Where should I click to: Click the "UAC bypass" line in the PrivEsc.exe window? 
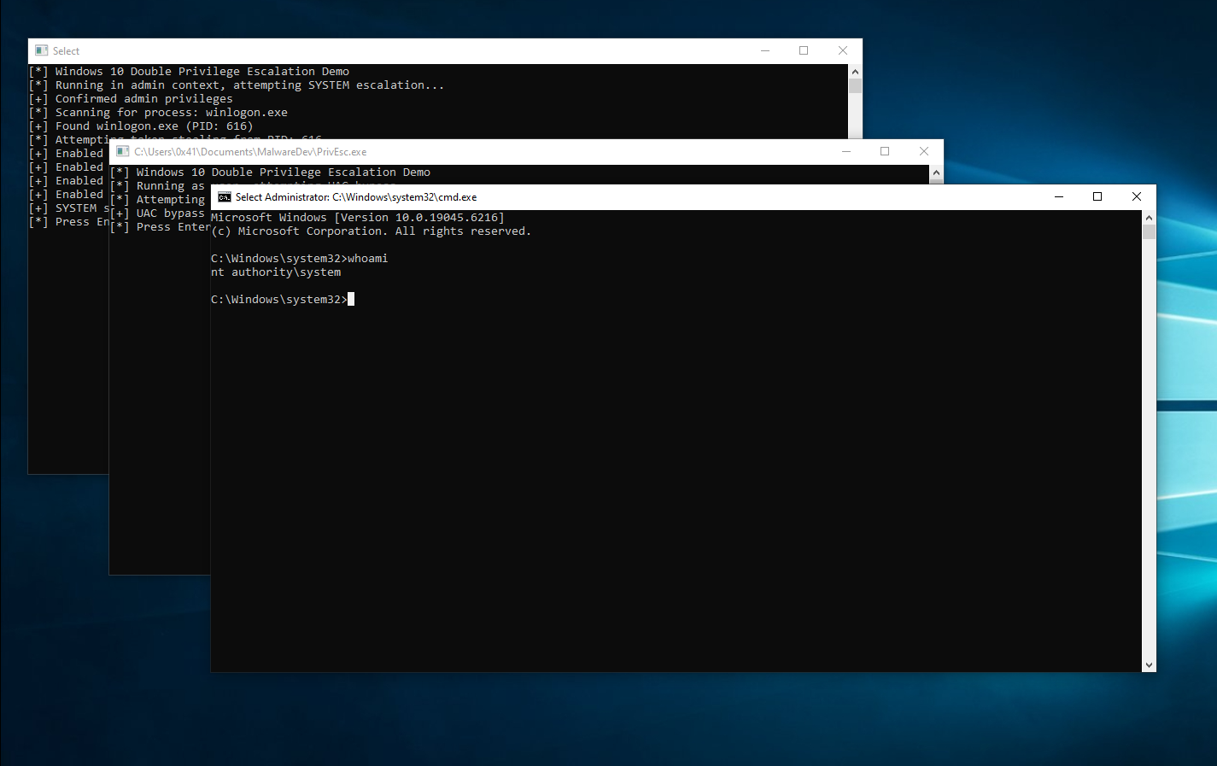(171, 213)
